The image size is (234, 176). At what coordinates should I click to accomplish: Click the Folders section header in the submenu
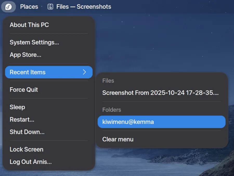[112, 110]
